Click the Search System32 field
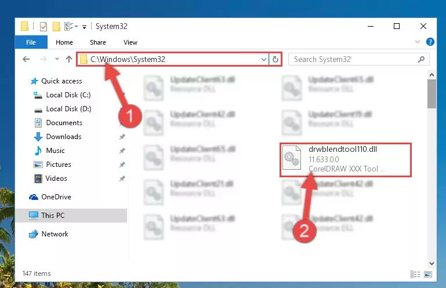 [x=358, y=59]
